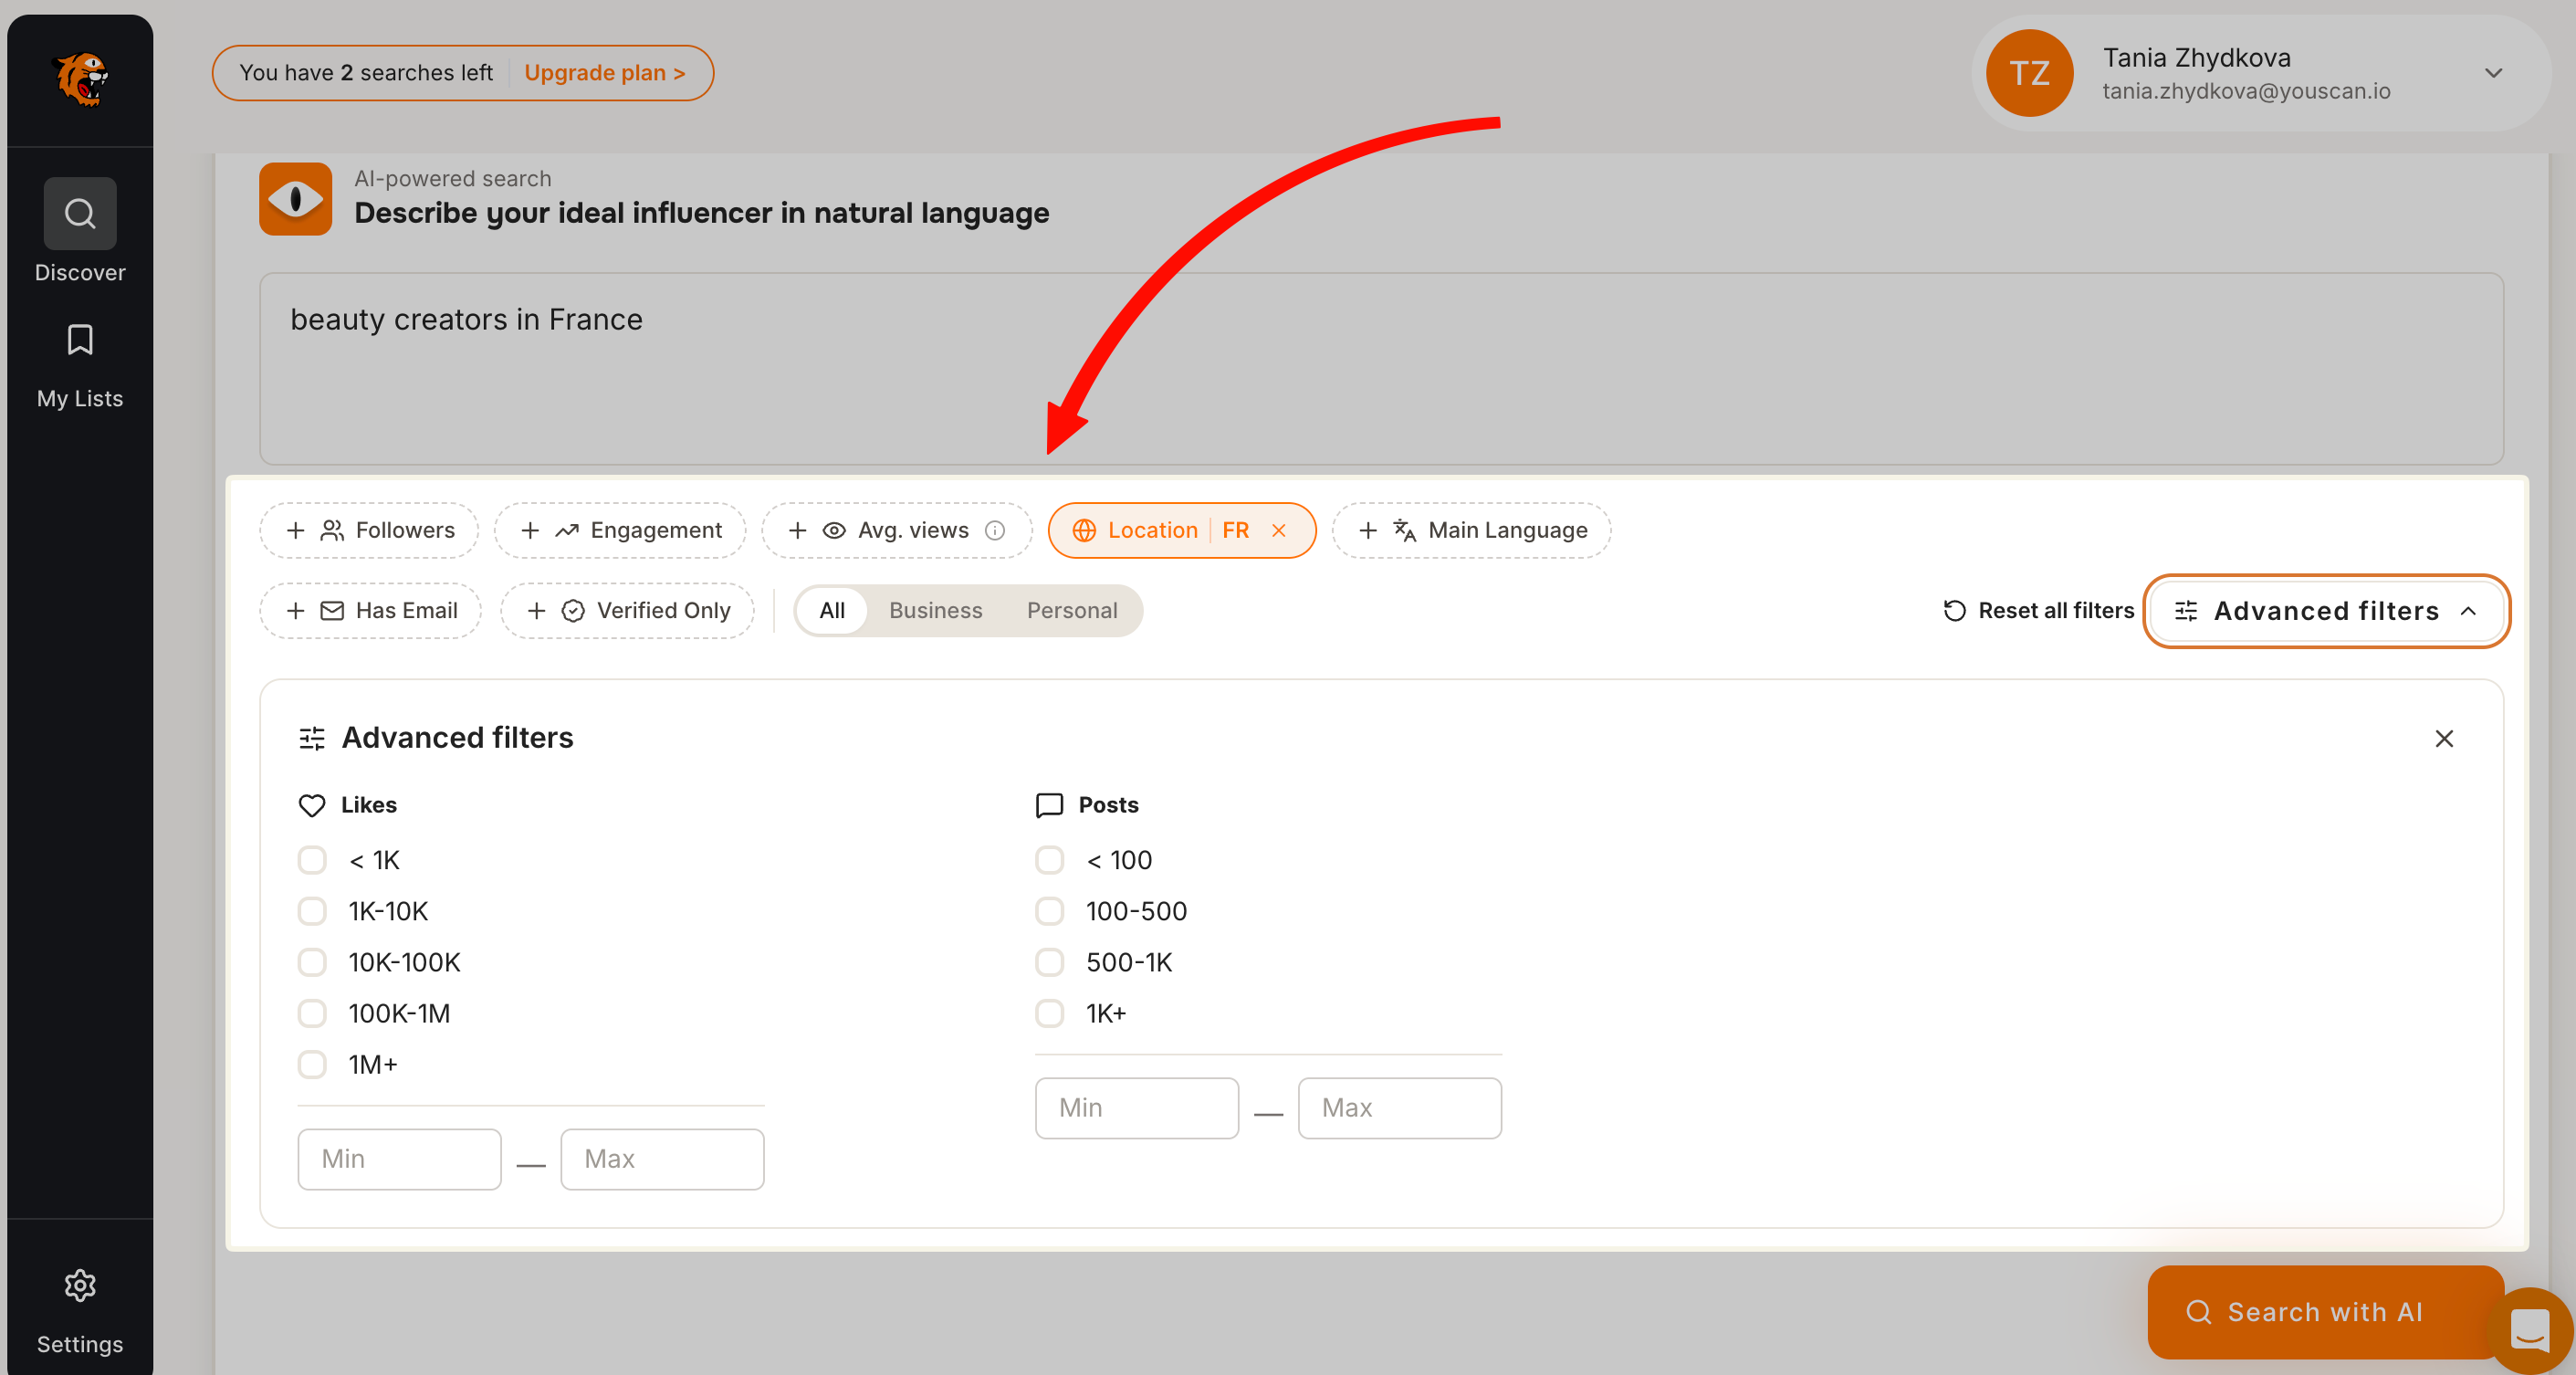The width and height of the screenshot is (2576, 1375).
Task: Expand the user account menu chevron
Action: [2493, 73]
